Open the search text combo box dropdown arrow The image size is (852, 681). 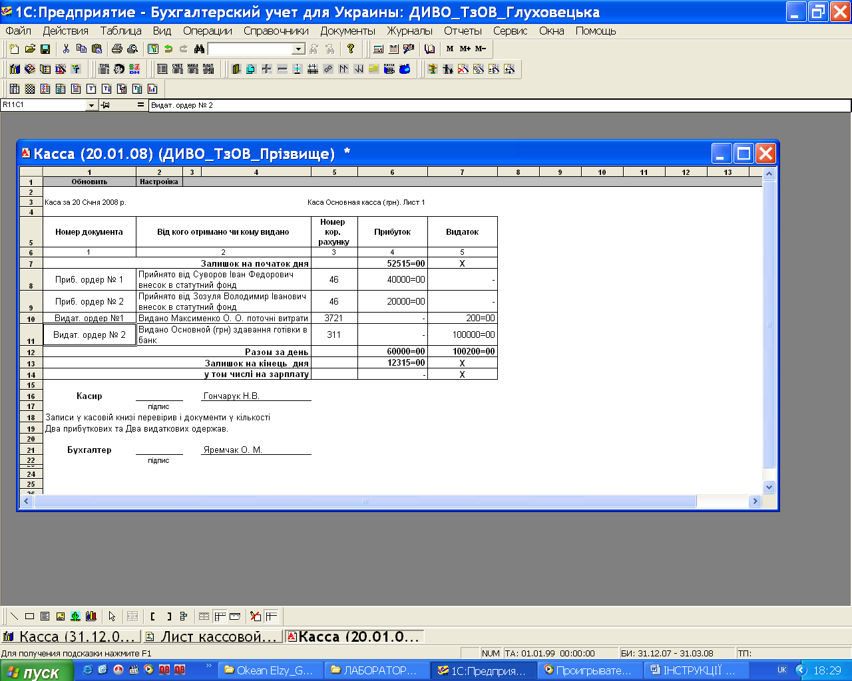[x=299, y=49]
